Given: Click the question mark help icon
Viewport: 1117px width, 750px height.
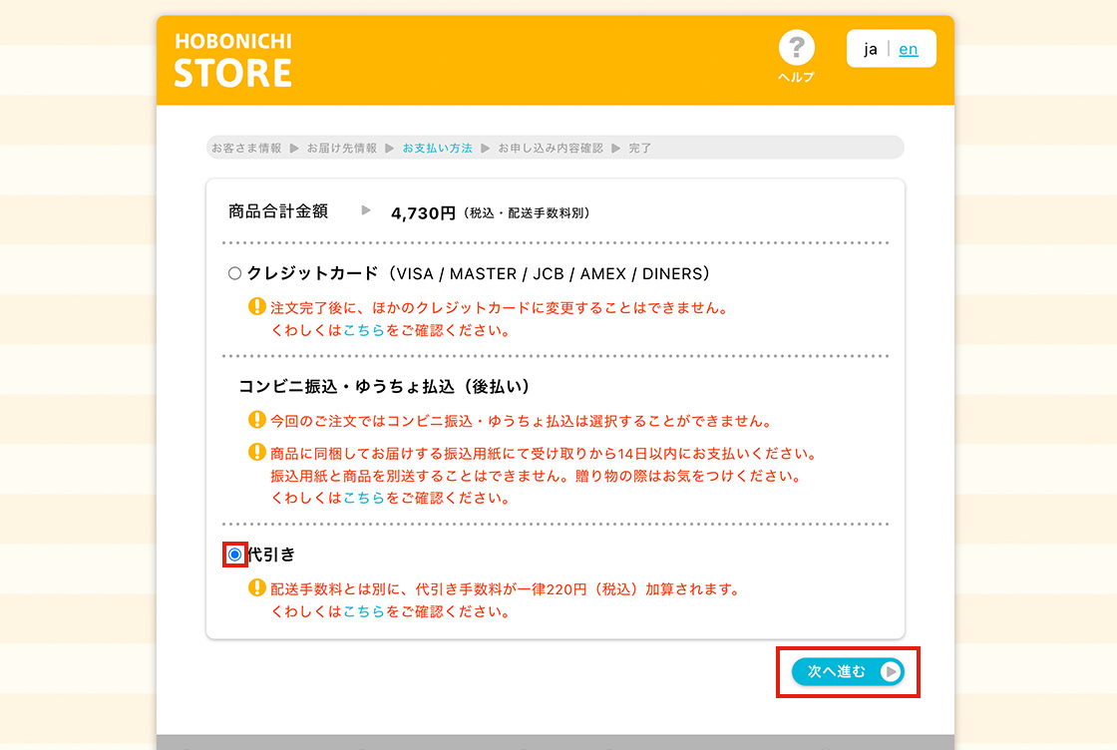Looking at the screenshot, I should (796, 48).
